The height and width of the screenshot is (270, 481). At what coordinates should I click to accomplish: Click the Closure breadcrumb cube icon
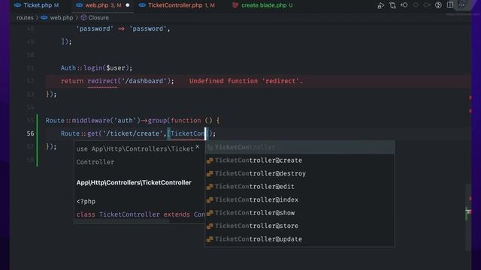point(83,18)
